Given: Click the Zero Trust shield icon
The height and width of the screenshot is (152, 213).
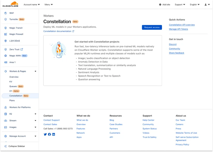Looking at the screenshot, I should (5, 49).
